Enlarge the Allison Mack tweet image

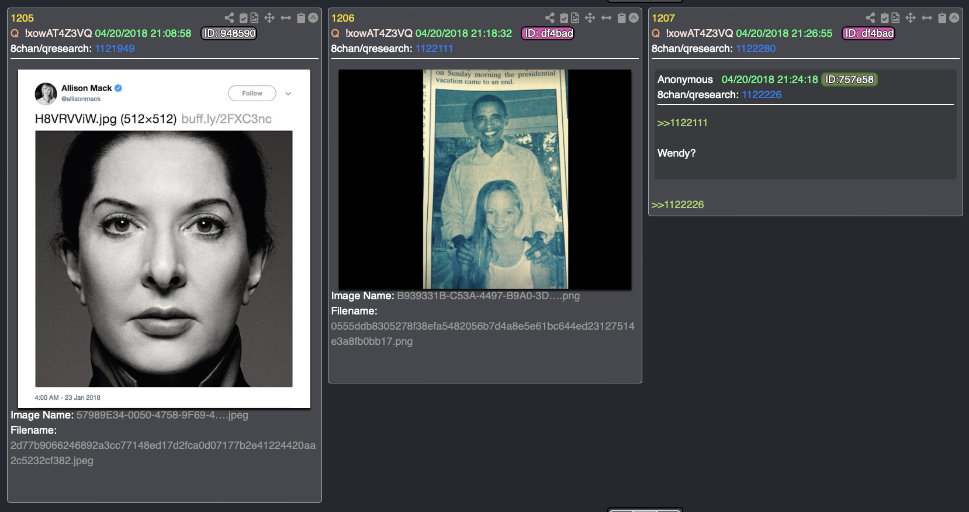[x=164, y=238]
